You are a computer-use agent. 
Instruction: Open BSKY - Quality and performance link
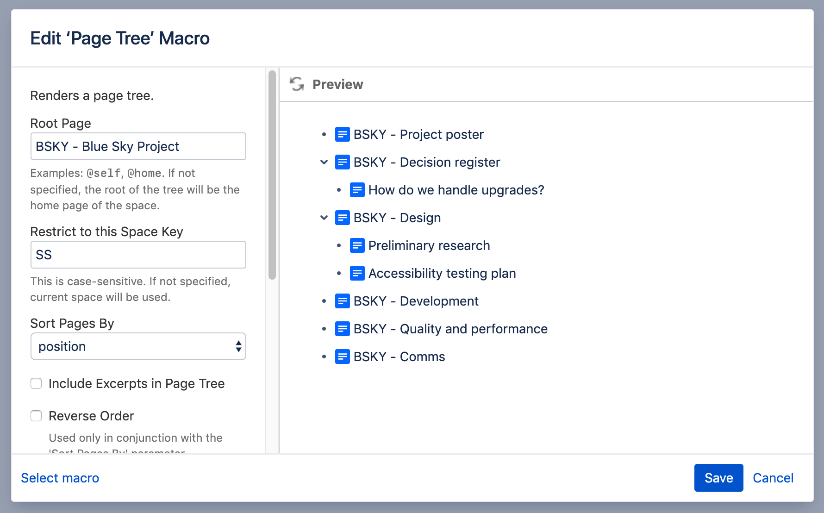tap(450, 329)
